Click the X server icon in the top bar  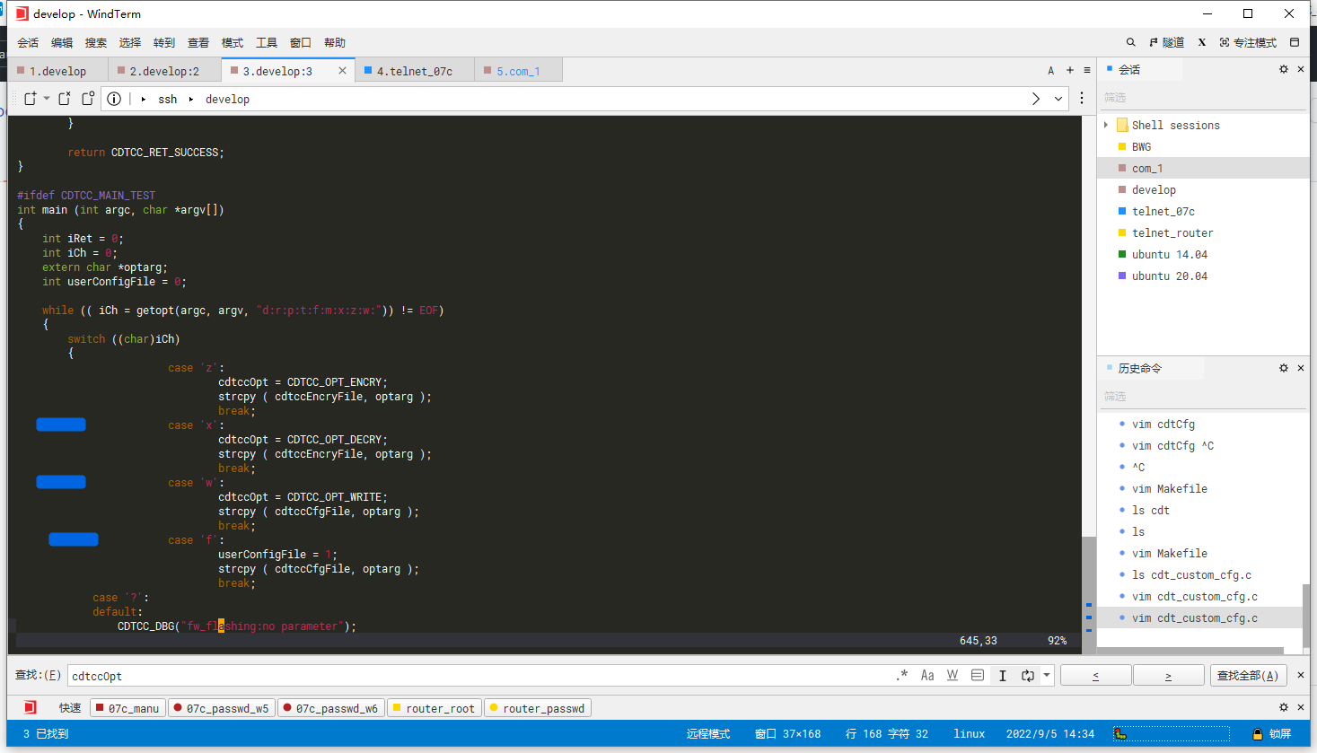(1202, 42)
